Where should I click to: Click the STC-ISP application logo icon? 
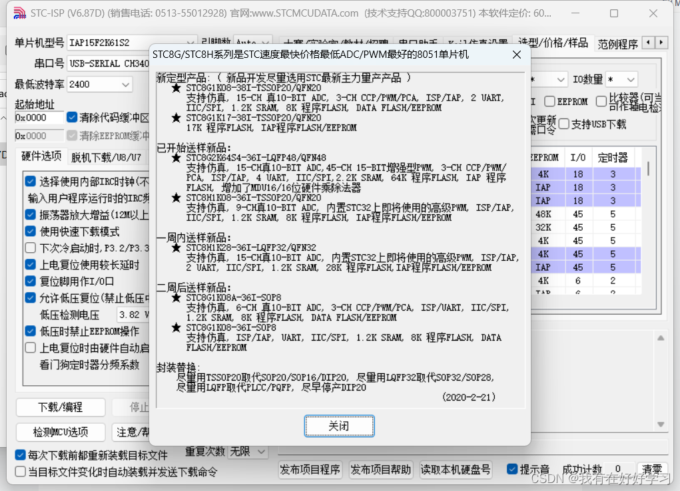click(x=19, y=13)
